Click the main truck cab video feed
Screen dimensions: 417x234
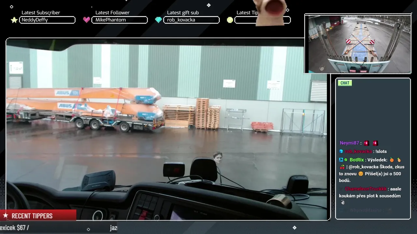(x=166, y=129)
